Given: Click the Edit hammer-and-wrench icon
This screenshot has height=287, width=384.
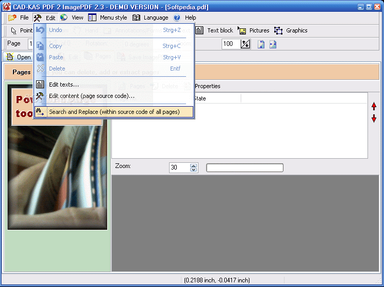Looking at the screenshot, I should pos(38,18).
